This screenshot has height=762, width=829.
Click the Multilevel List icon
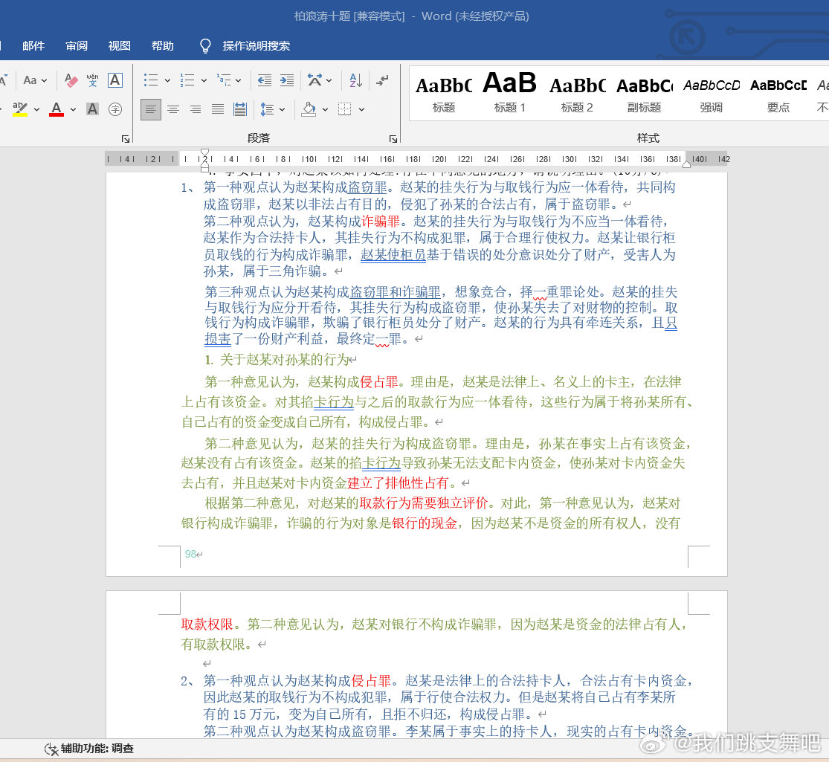point(224,80)
